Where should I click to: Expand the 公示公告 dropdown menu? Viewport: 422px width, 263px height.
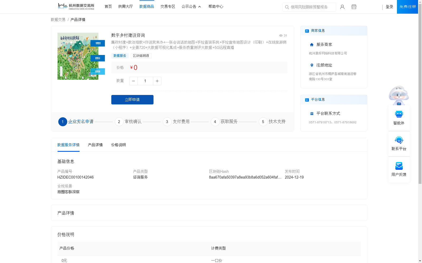click(191, 7)
